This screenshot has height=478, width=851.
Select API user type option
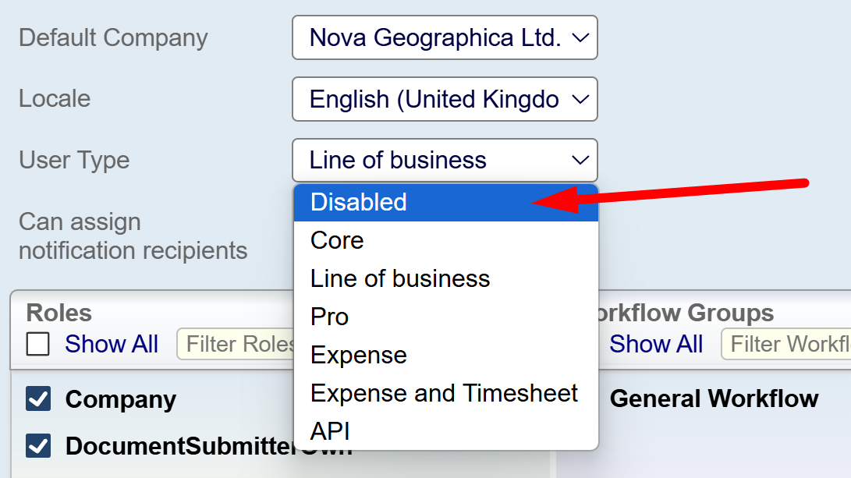point(330,430)
